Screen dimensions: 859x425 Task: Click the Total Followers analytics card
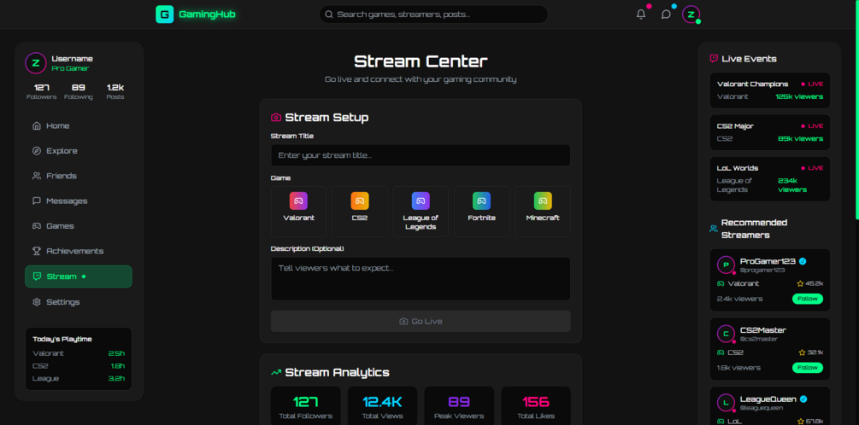[x=306, y=406]
